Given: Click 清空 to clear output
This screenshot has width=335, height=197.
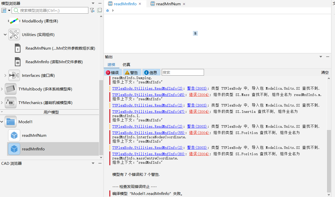Looking at the screenshot, I should click(325, 73).
